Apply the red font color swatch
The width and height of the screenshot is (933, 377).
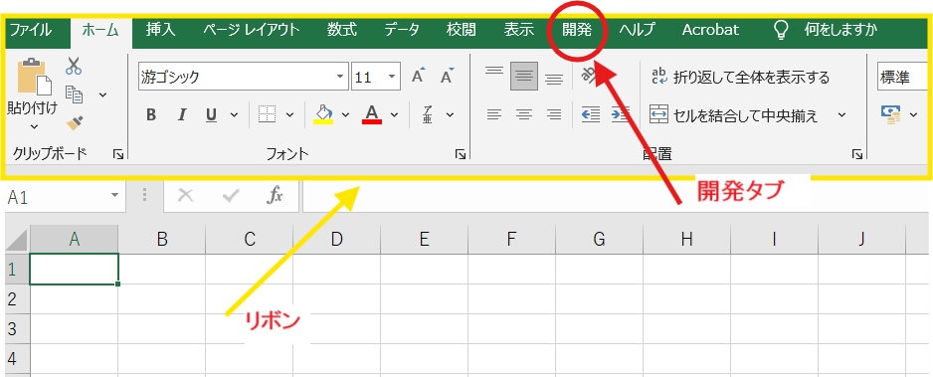tap(372, 114)
